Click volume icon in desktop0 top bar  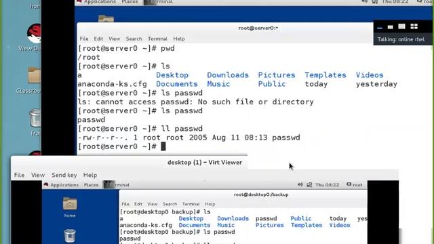(x=300, y=184)
